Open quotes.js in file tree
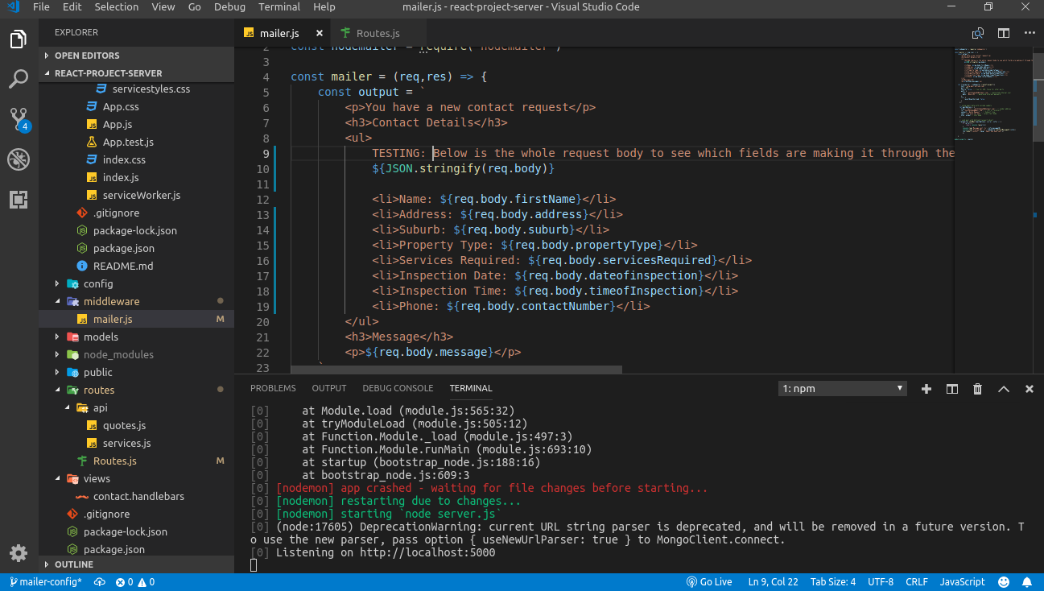 (x=136, y=425)
